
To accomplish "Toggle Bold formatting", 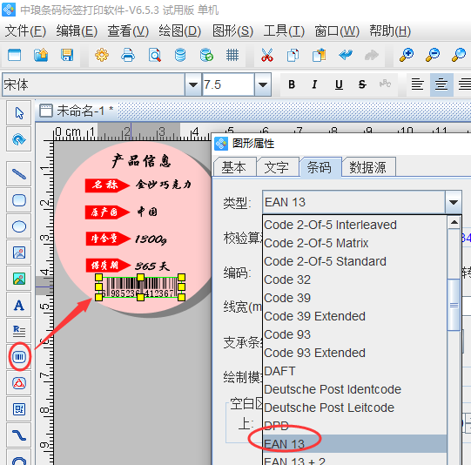I will (292, 84).
